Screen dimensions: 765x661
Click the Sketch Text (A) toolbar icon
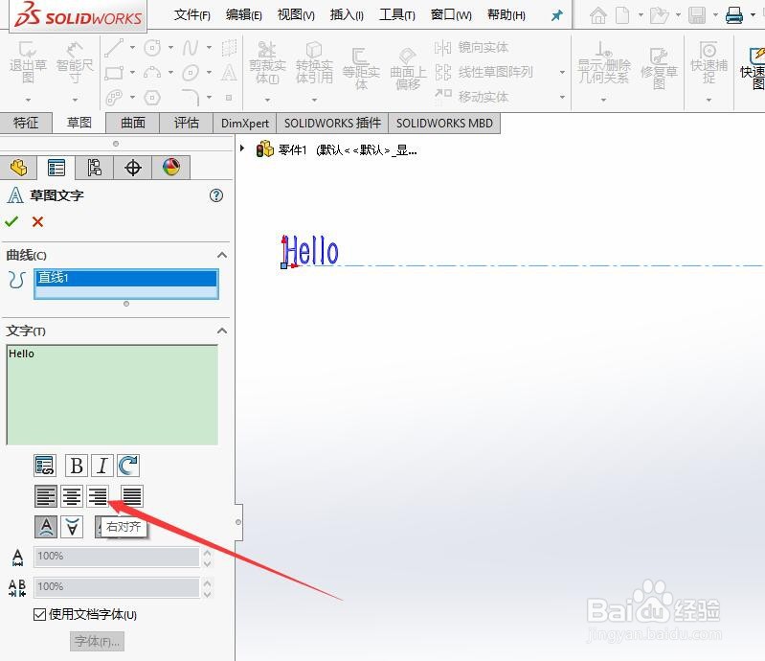tap(229, 73)
